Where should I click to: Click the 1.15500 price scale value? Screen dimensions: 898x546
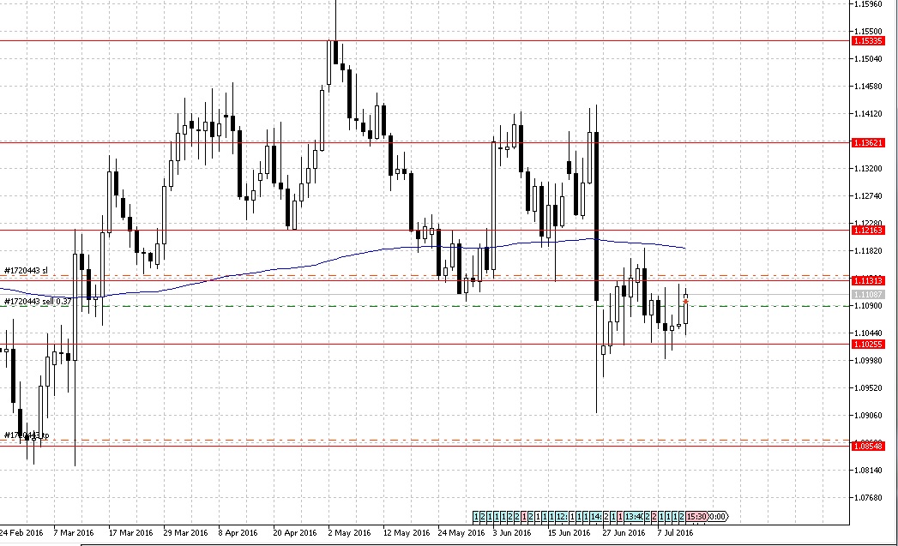(868, 32)
